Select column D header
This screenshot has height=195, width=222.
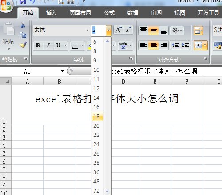click(x=125, y=81)
